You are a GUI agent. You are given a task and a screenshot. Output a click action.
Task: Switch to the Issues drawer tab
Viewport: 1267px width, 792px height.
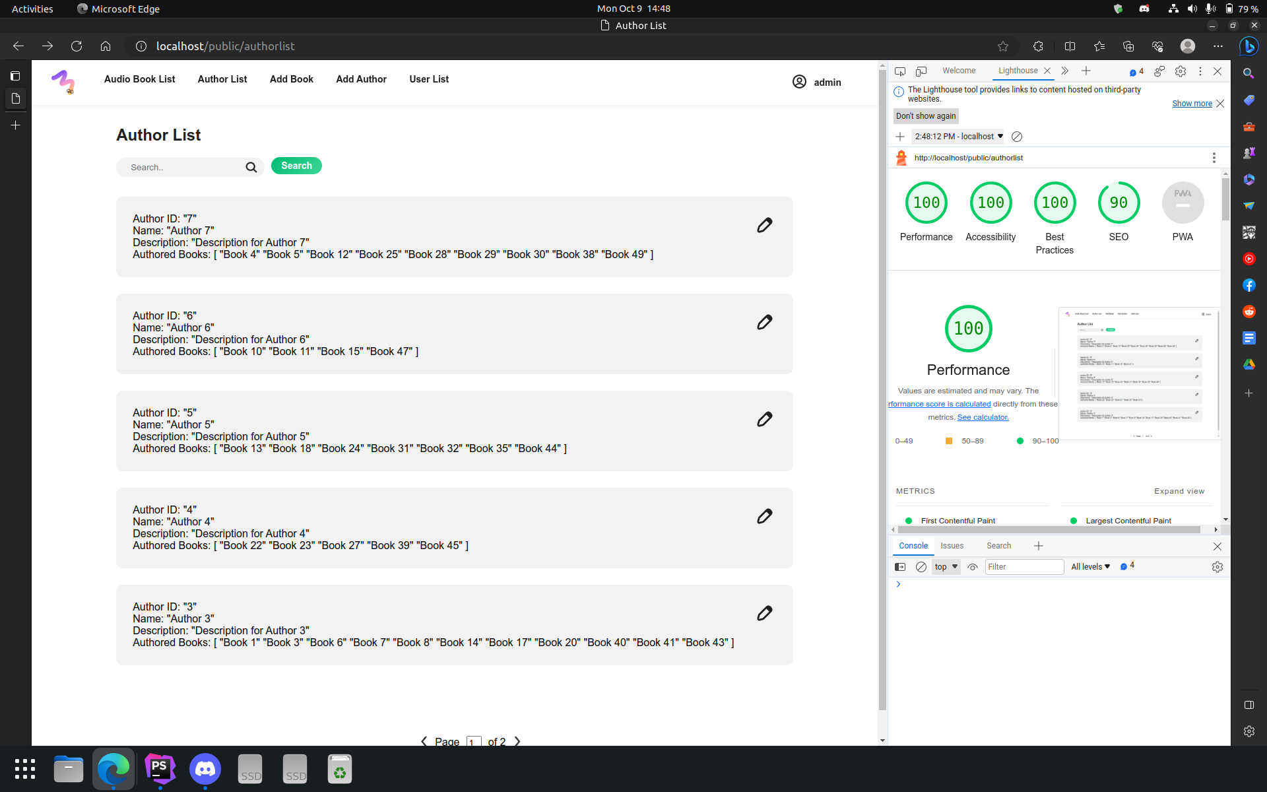[952, 546]
